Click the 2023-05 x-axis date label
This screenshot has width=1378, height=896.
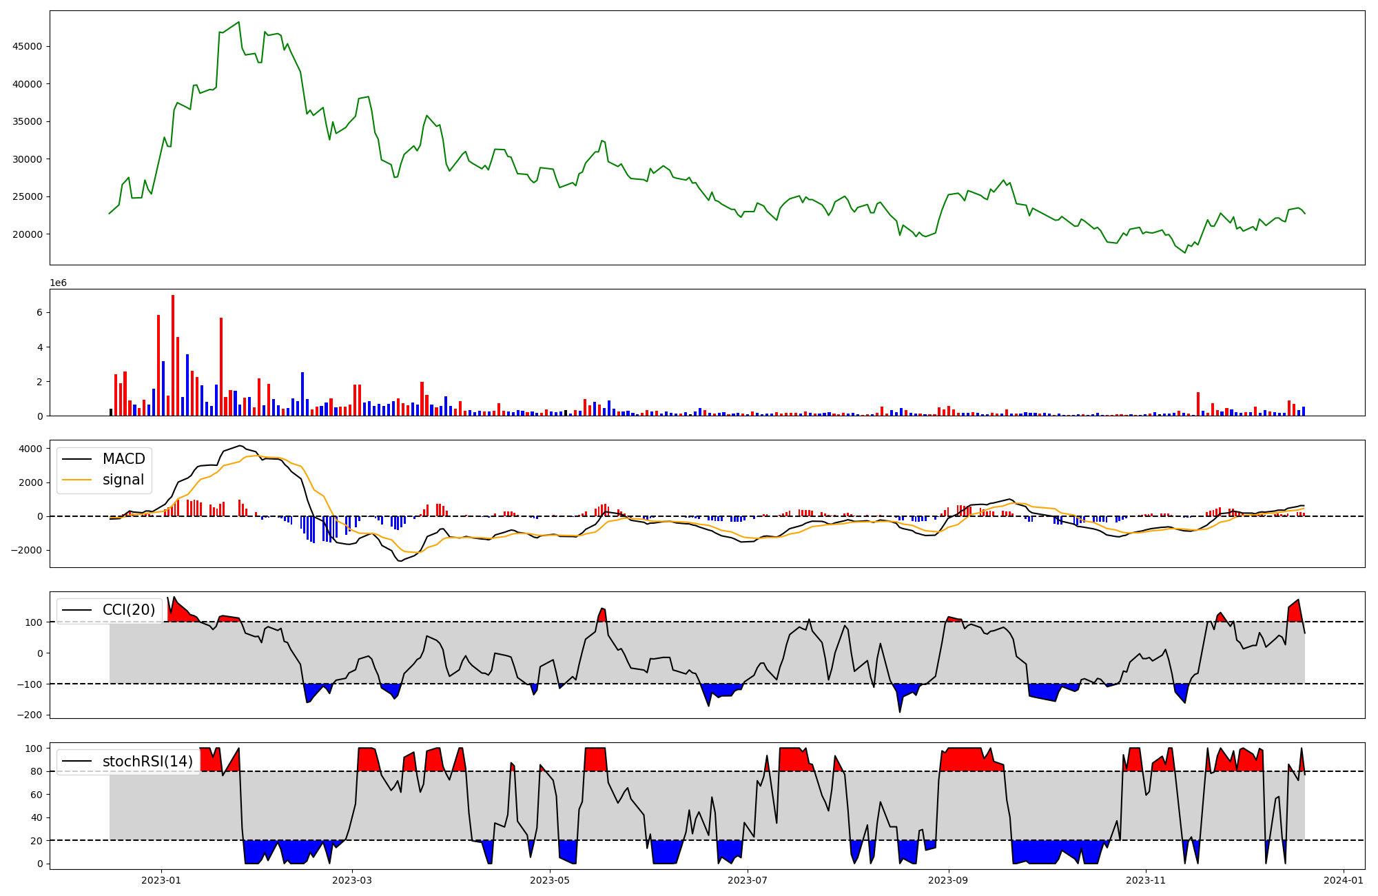[550, 880]
